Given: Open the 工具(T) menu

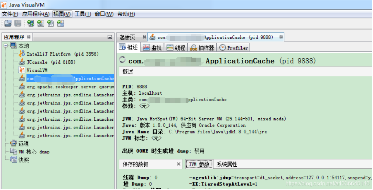Looking at the screenshot, I should [83, 14].
